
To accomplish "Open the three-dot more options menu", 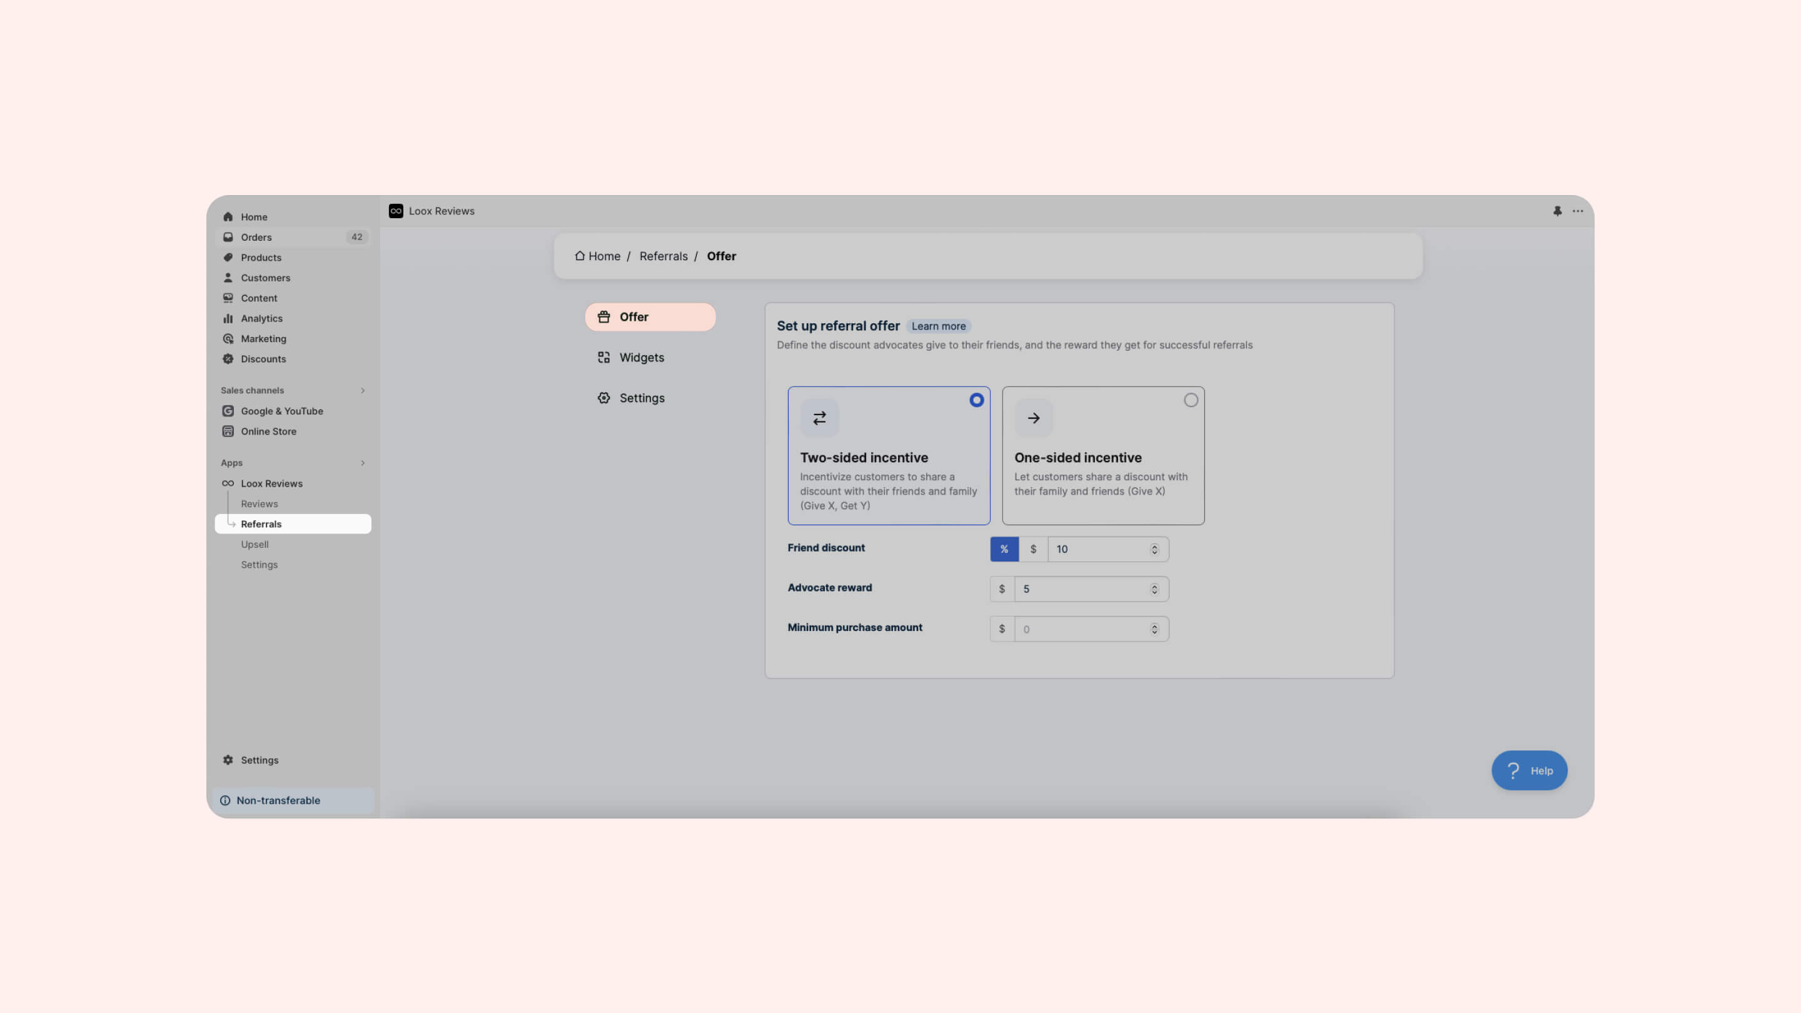I will point(1577,211).
